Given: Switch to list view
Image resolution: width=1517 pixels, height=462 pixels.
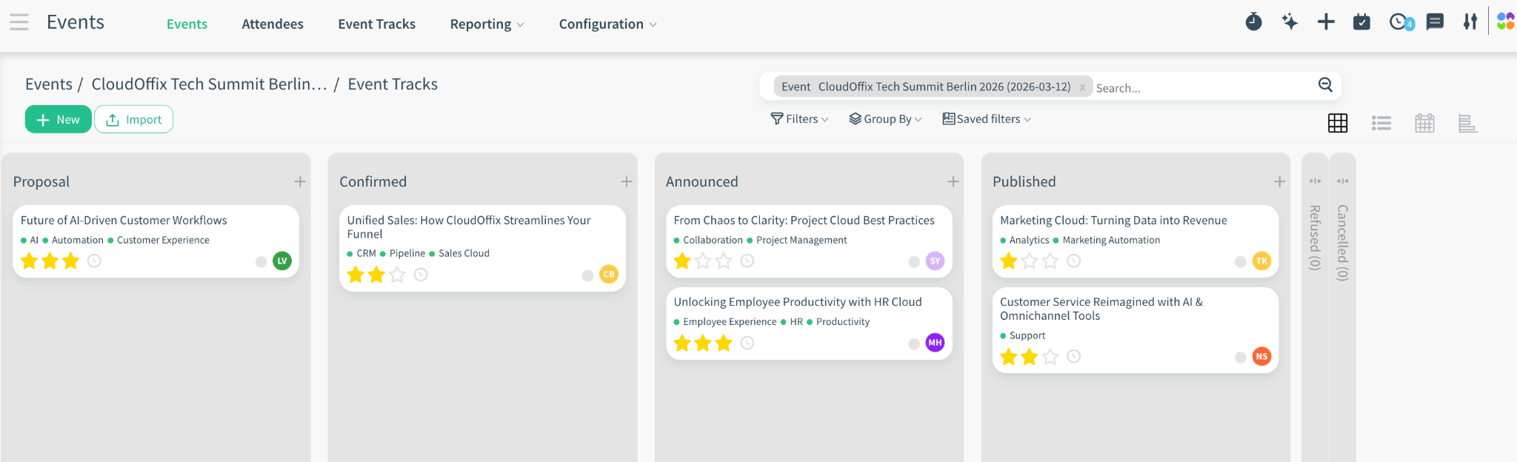Looking at the screenshot, I should coord(1381,123).
